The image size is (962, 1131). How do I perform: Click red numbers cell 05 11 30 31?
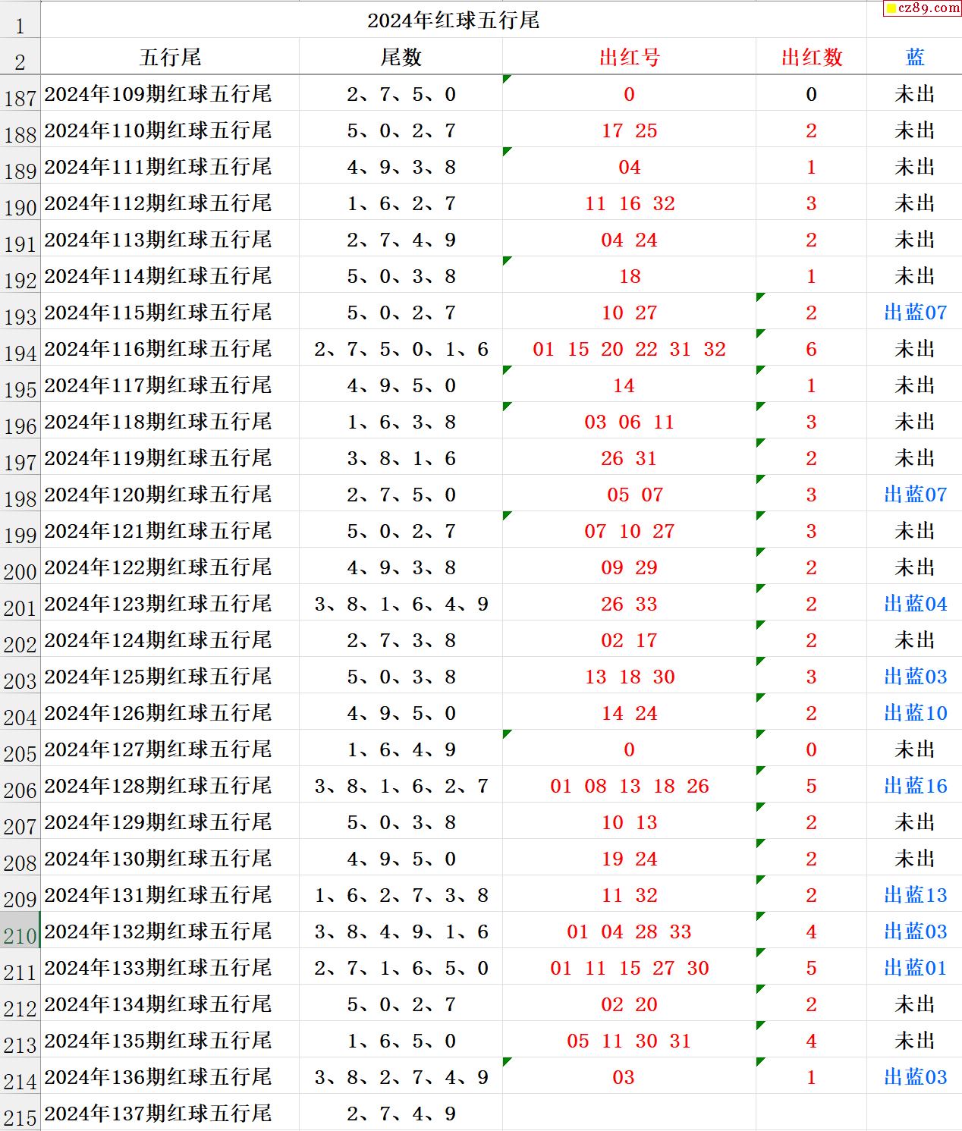click(x=629, y=1041)
